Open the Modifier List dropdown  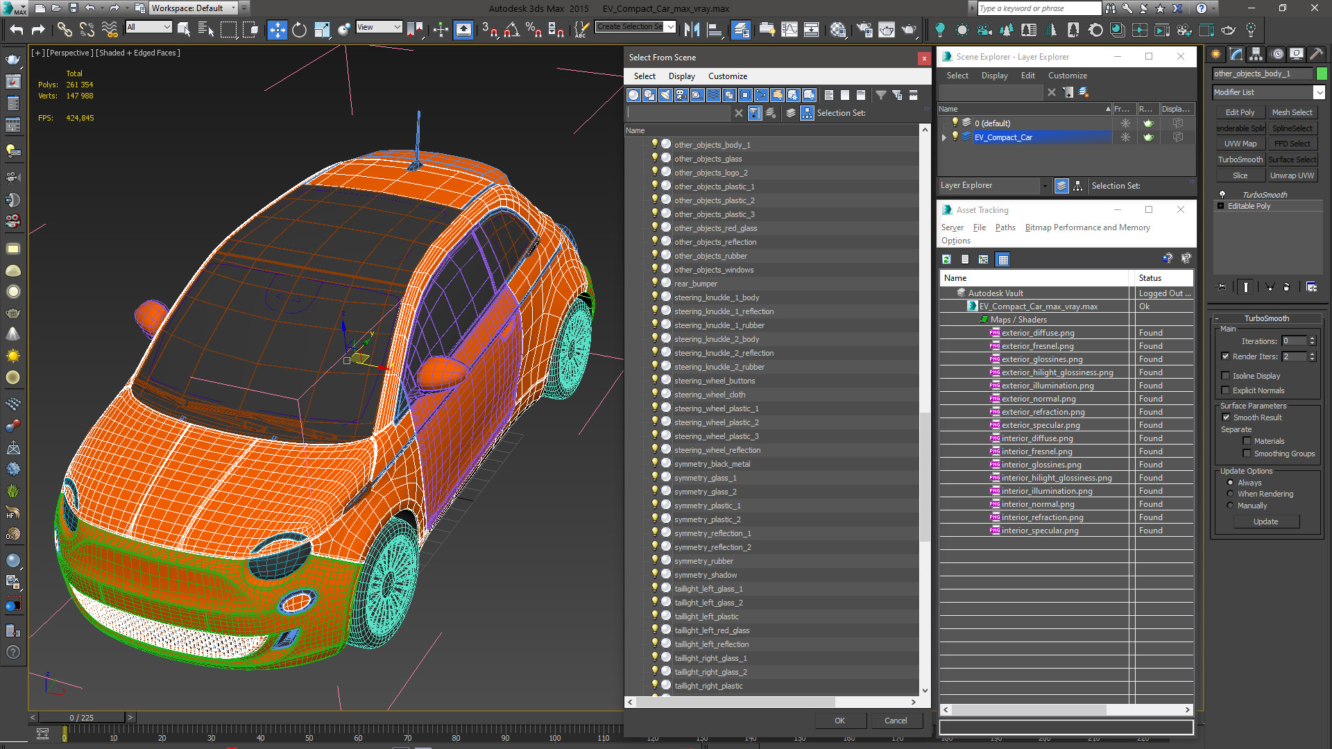coord(1319,92)
